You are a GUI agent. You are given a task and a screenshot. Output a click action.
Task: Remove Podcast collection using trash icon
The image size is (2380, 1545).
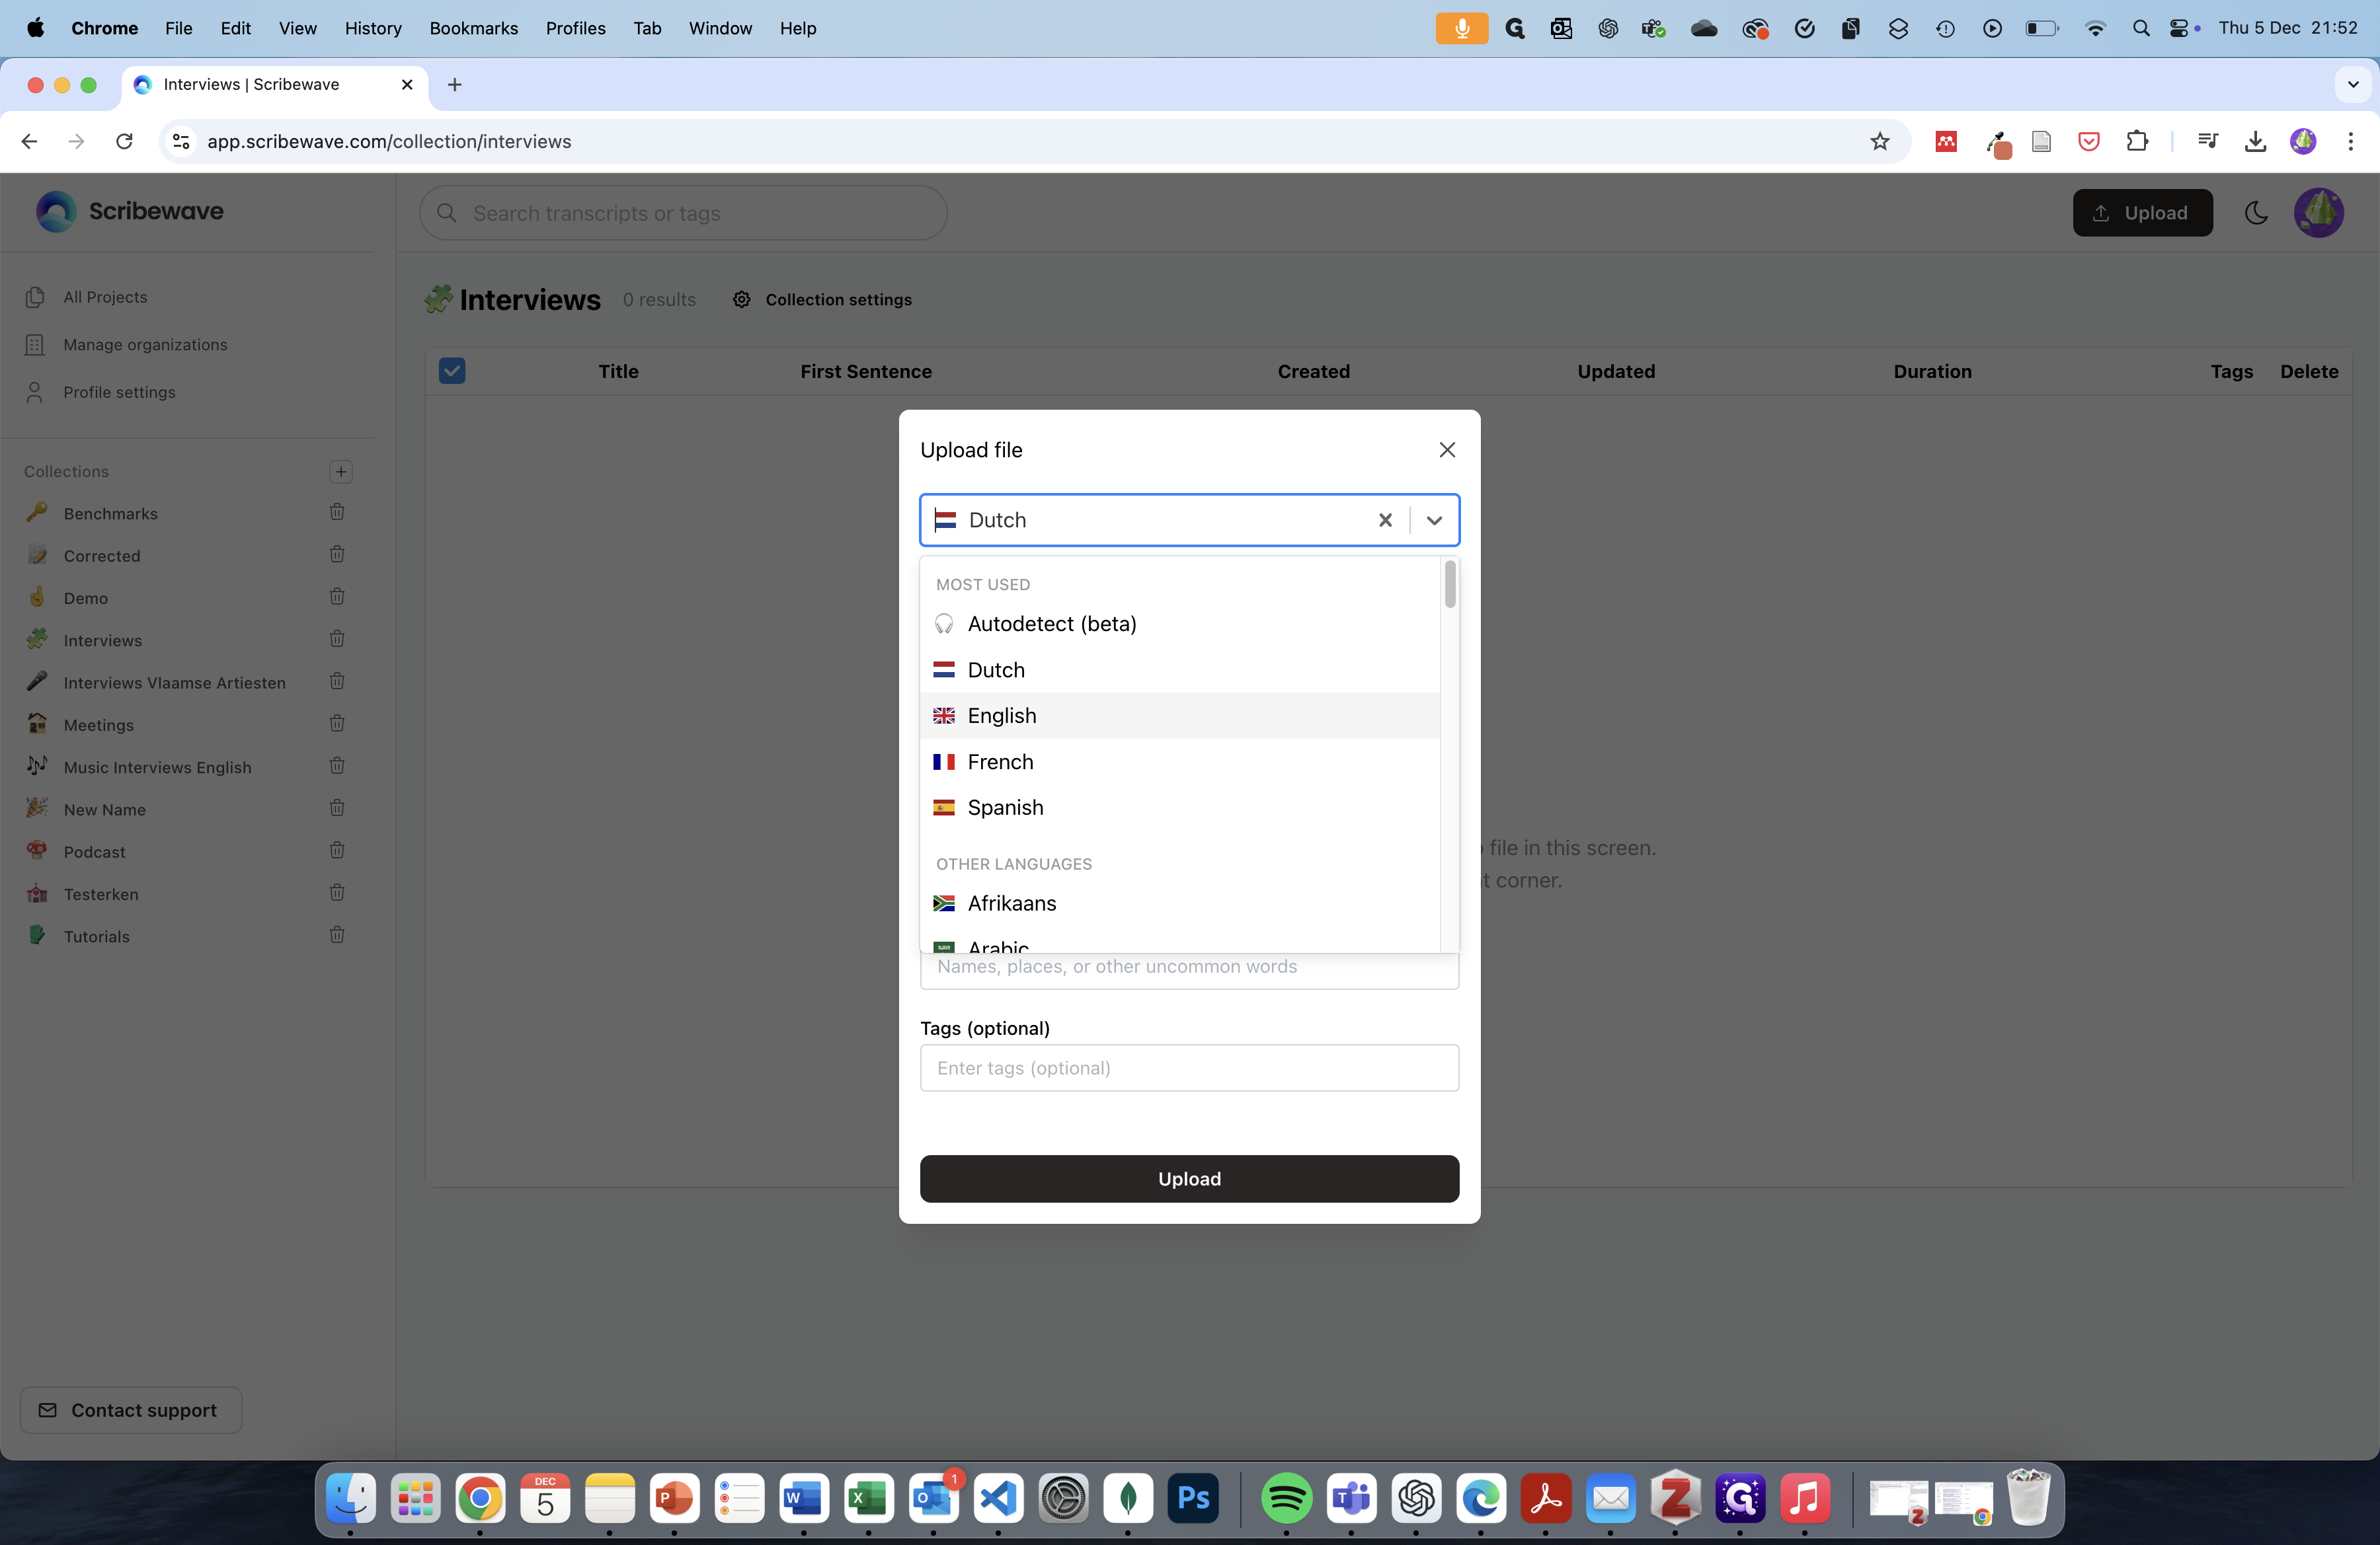337,850
